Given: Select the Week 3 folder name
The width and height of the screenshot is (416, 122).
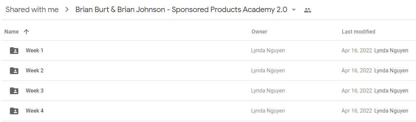Looking at the screenshot, I should coord(35,91).
